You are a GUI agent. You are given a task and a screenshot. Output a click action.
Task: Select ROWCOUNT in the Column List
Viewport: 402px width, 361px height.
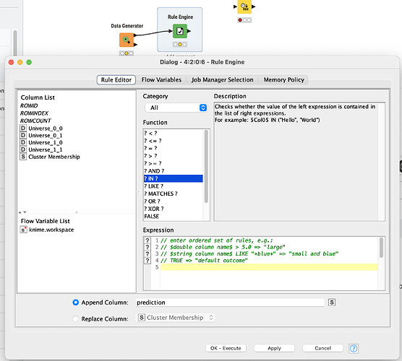(35, 121)
